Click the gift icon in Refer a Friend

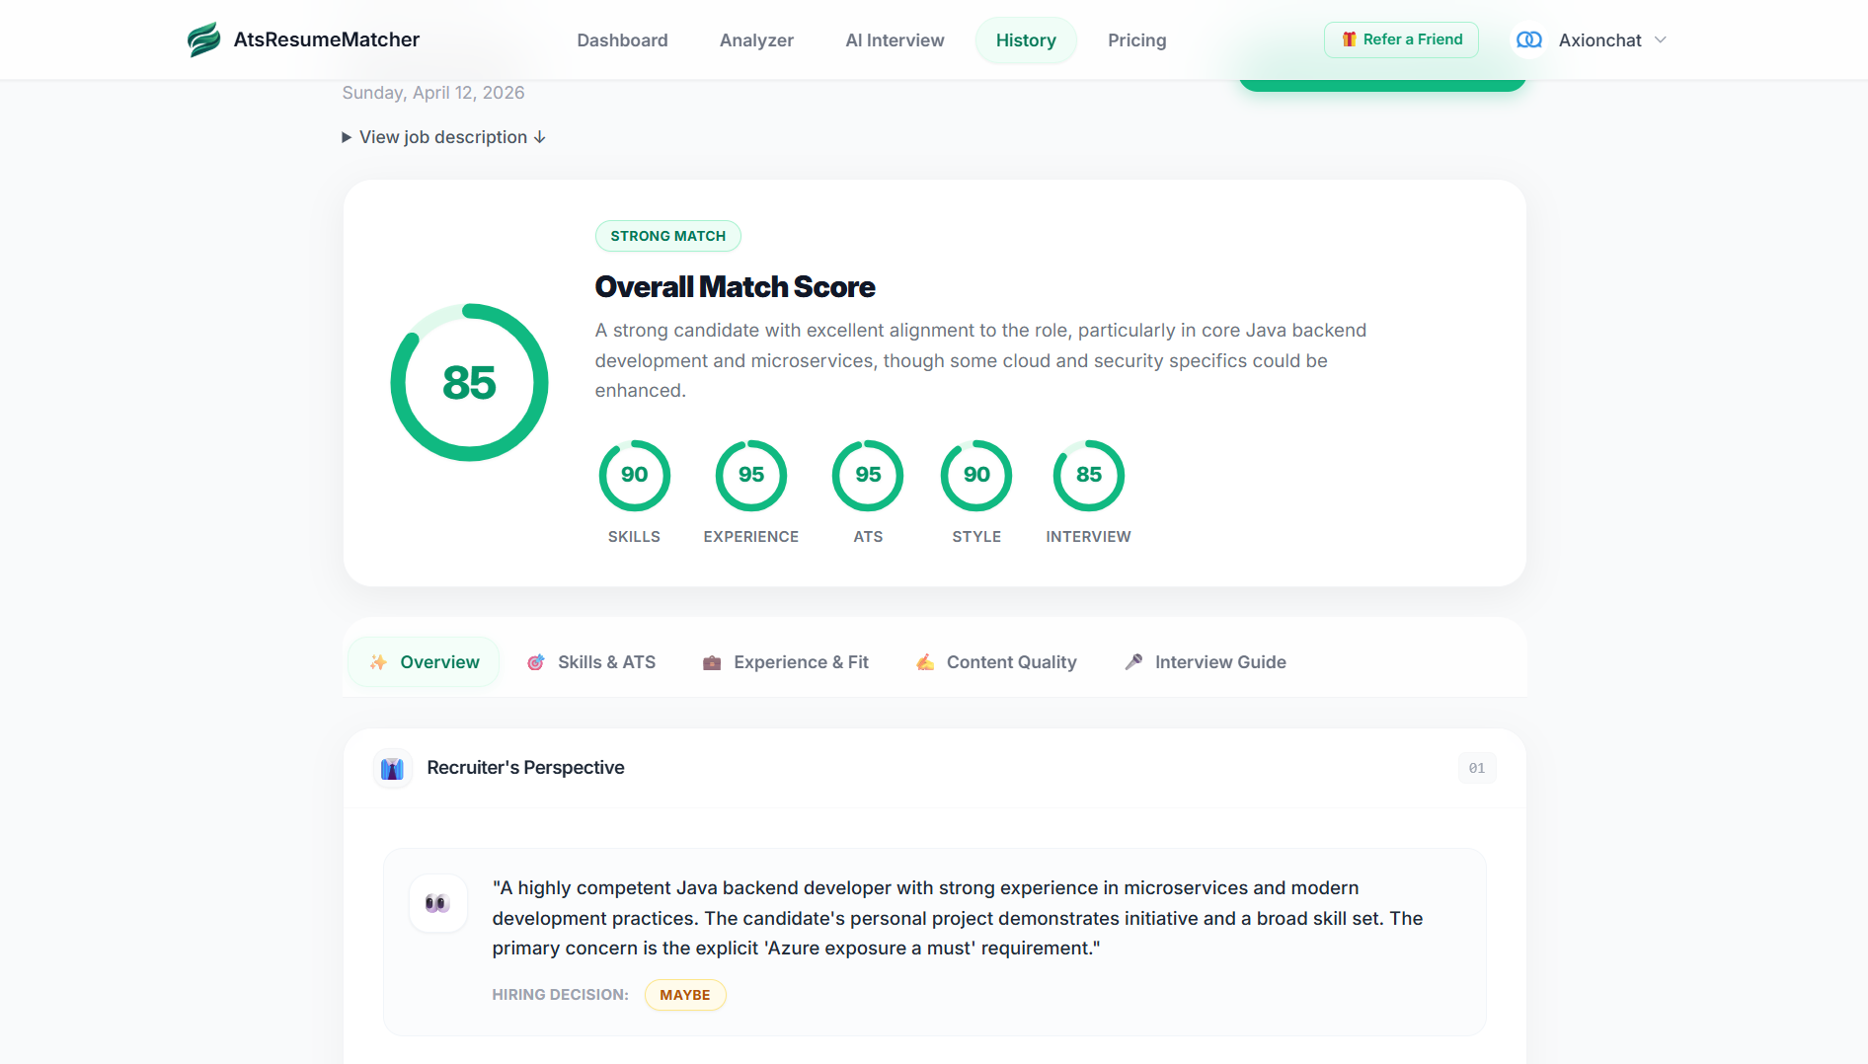(1349, 39)
